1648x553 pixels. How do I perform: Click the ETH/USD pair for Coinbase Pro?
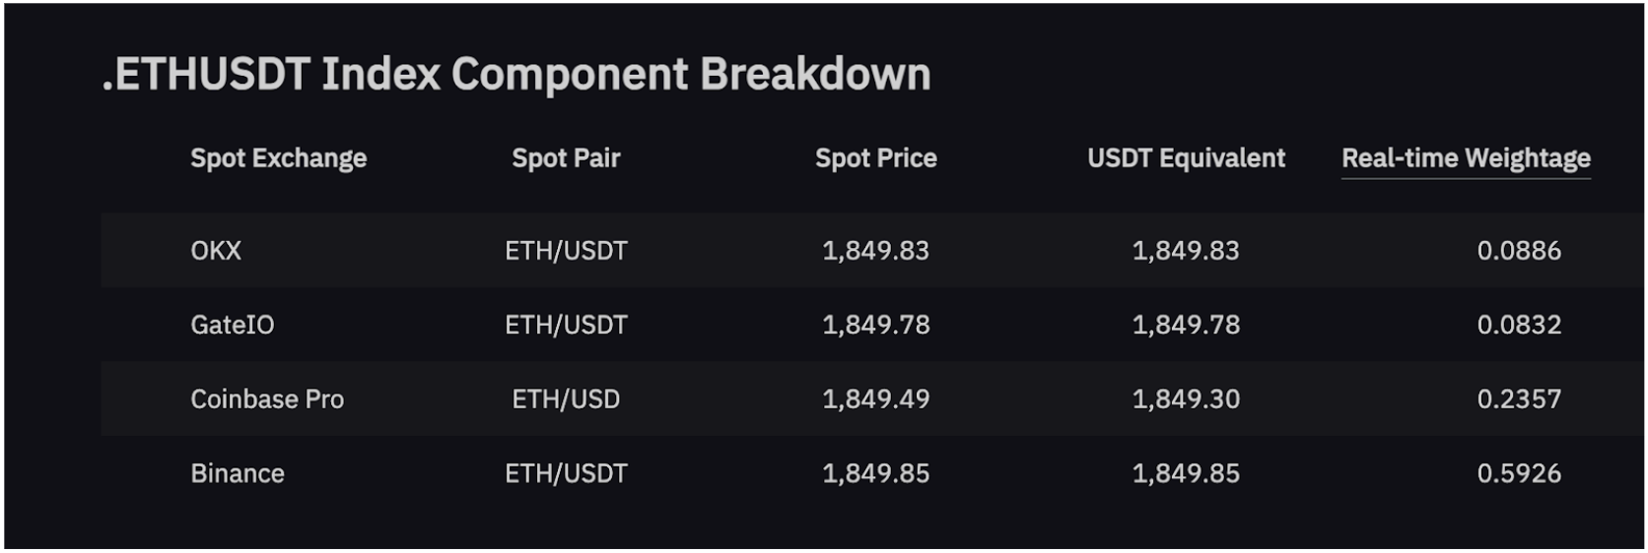coord(566,399)
